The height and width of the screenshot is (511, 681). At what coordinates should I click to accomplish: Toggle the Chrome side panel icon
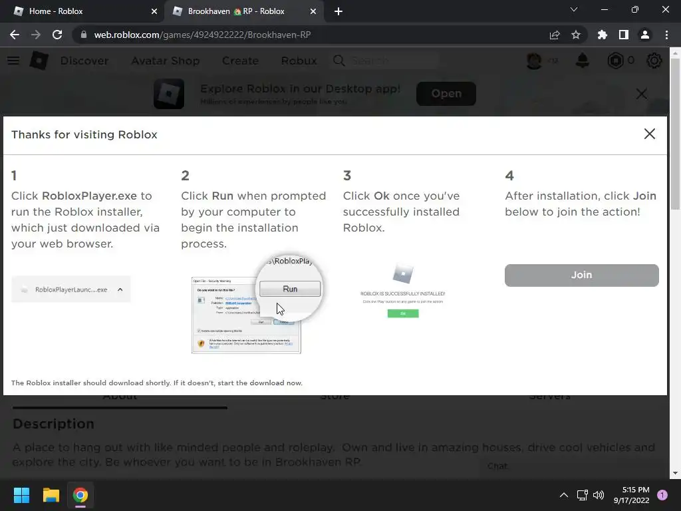(624, 35)
